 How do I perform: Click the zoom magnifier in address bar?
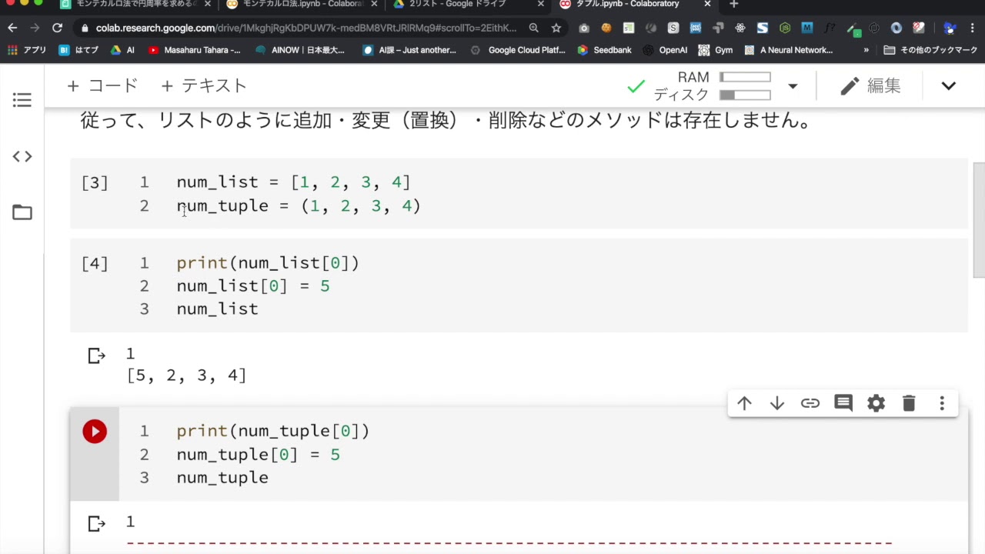[533, 28]
